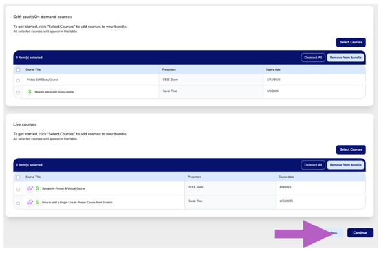Click the Friday Self Study Course title
381x253 pixels.
point(43,80)
